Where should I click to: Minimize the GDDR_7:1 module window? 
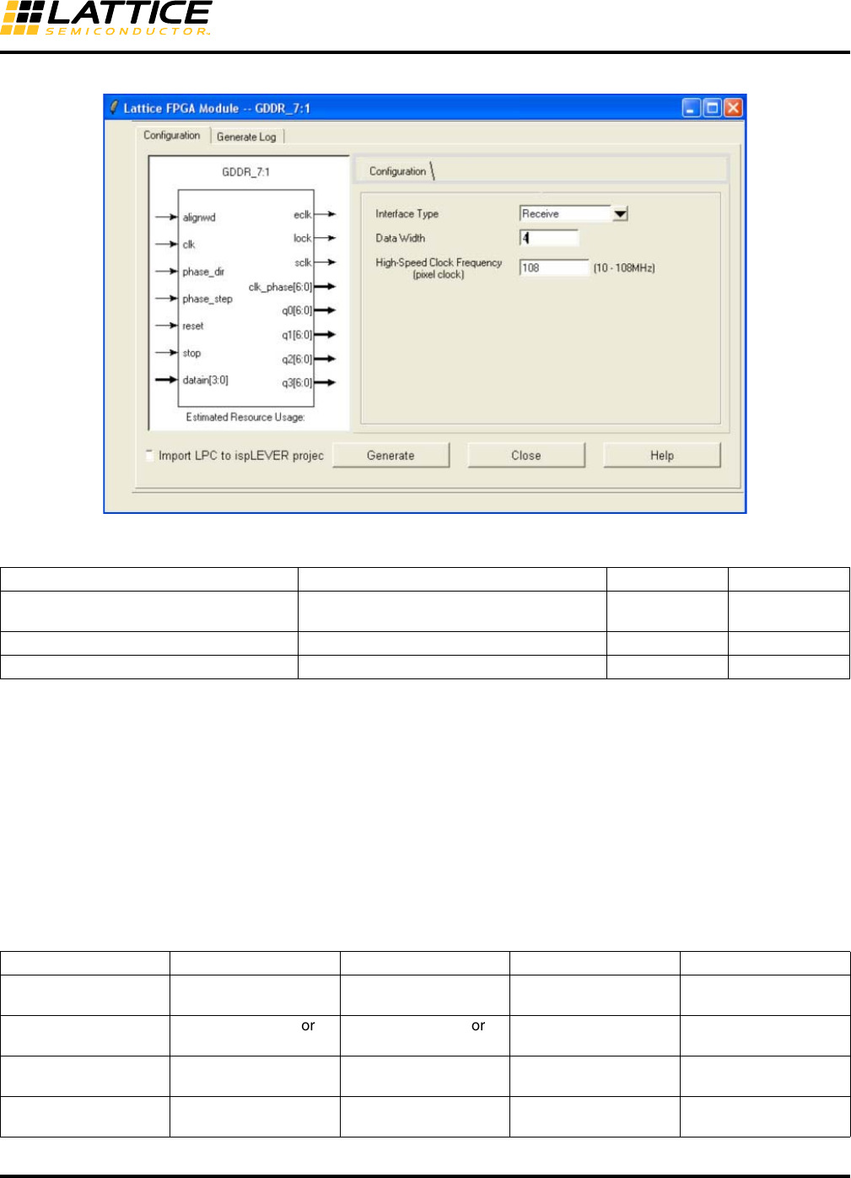692,108
